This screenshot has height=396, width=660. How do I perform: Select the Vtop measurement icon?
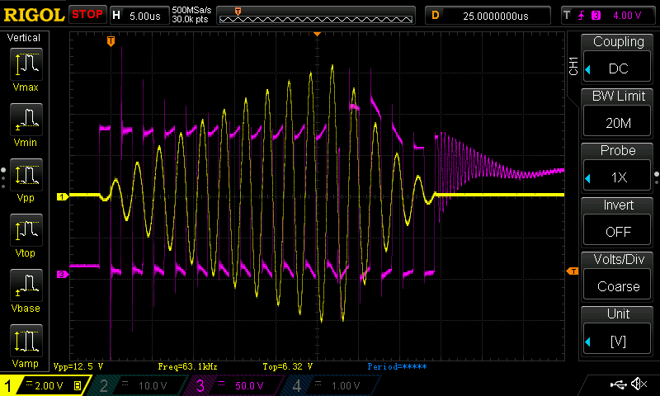(25, 231)
